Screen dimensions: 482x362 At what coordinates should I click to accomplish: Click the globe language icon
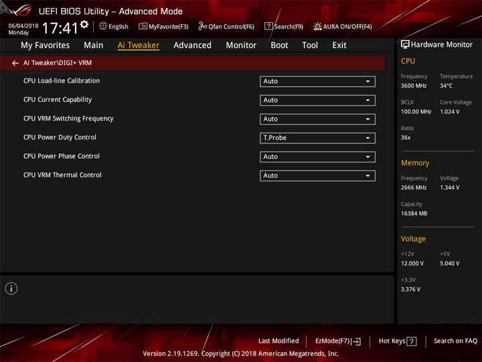103,26
